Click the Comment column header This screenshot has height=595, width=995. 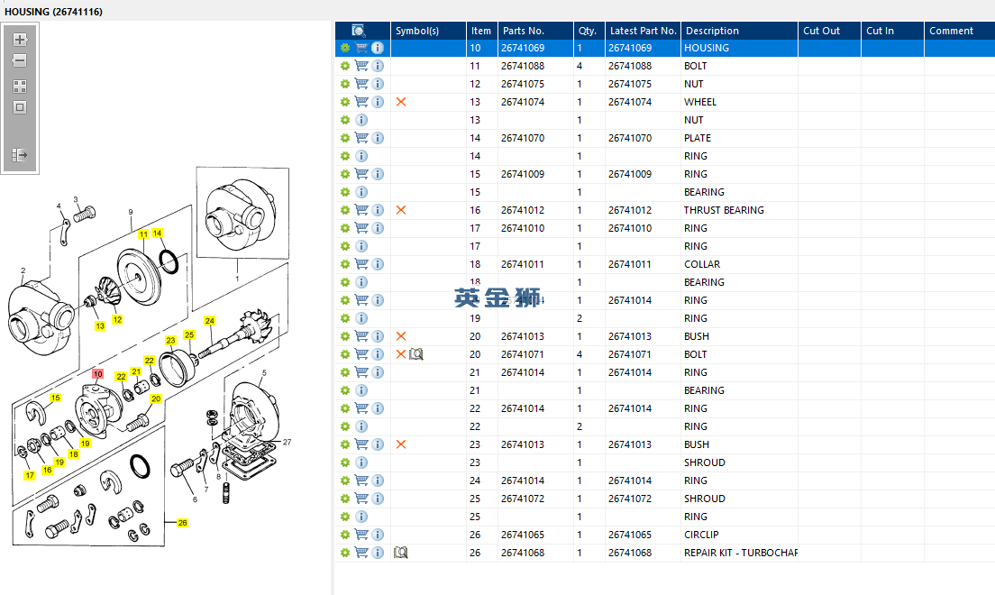click(960, 31)
